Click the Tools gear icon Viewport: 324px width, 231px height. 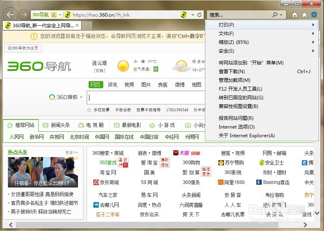[314, 15]
